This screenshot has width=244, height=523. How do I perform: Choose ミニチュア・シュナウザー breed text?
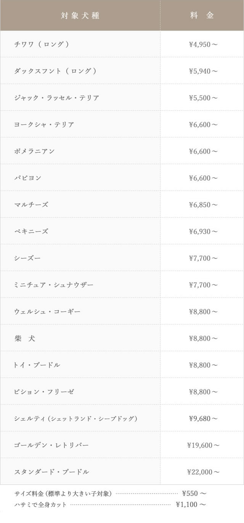(x=54, y=285)
